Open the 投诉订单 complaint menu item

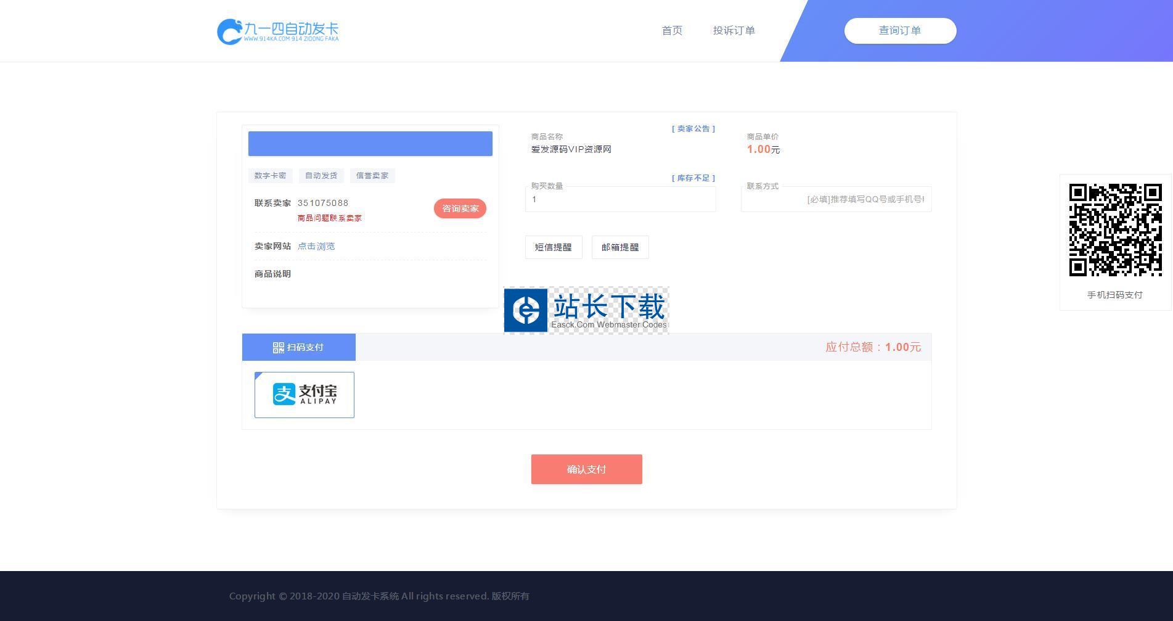coord(734,31)
